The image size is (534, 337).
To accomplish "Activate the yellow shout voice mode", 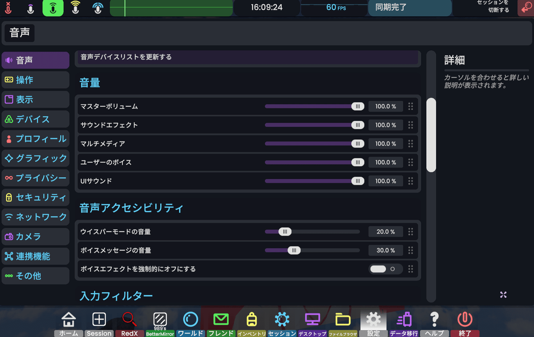I will tap(75, 8).
